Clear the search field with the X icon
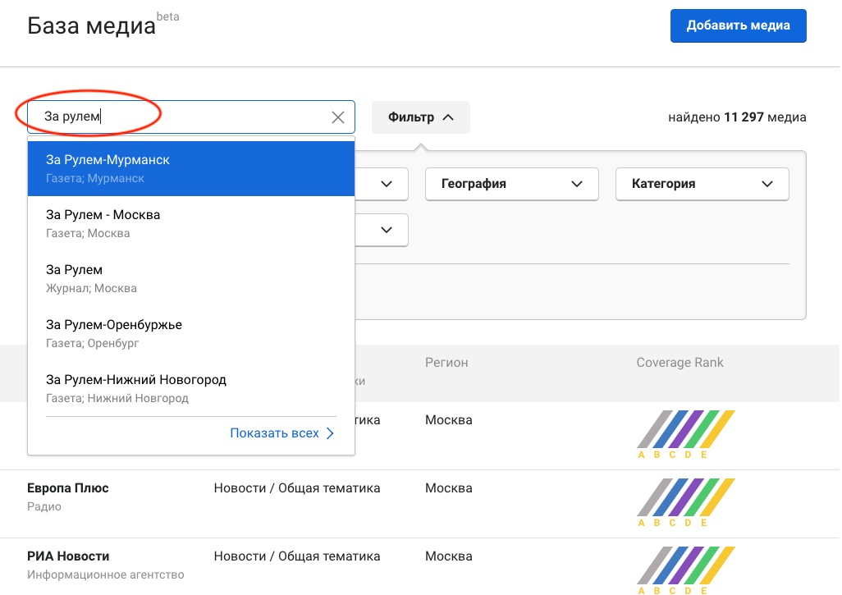The image size is (842, 595). tap(338, 117)
